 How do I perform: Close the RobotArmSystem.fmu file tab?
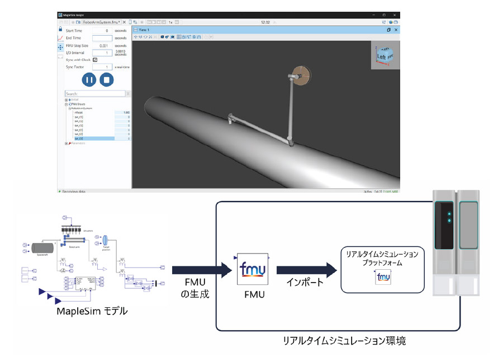pos(124,22)
